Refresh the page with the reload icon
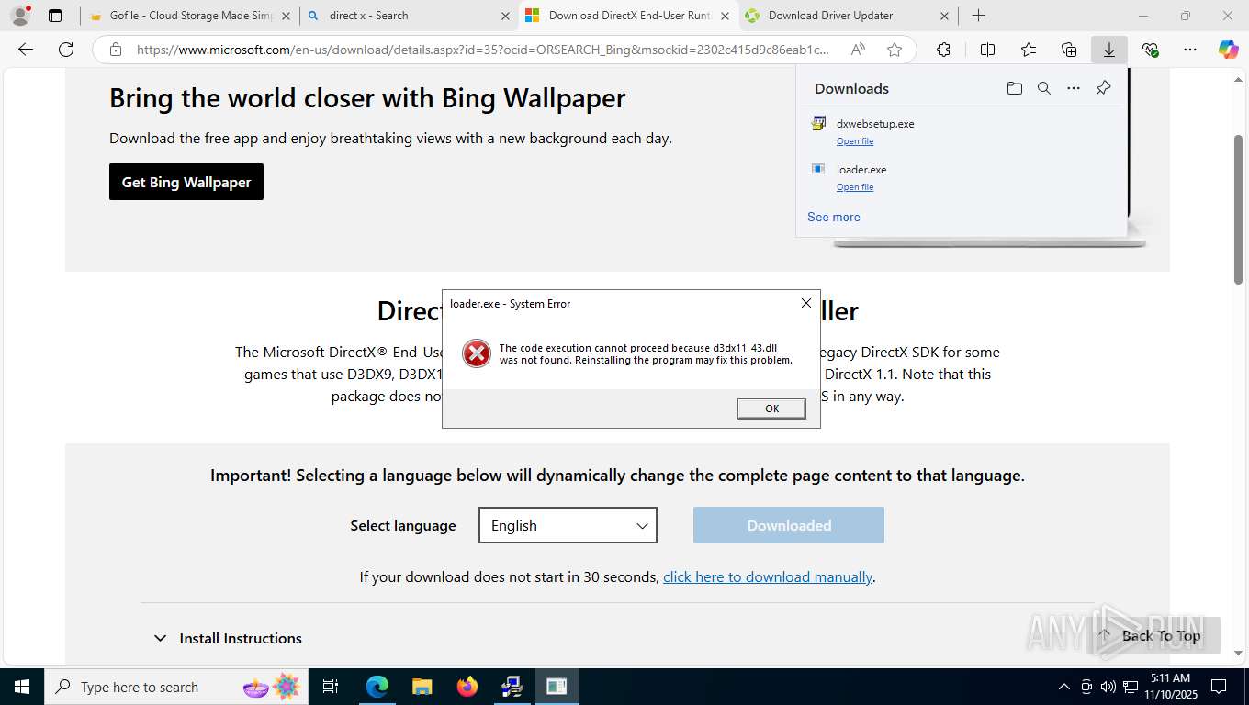 coord(66,50)
